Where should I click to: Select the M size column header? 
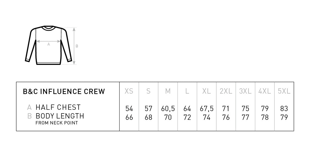(x=168, y=91)
